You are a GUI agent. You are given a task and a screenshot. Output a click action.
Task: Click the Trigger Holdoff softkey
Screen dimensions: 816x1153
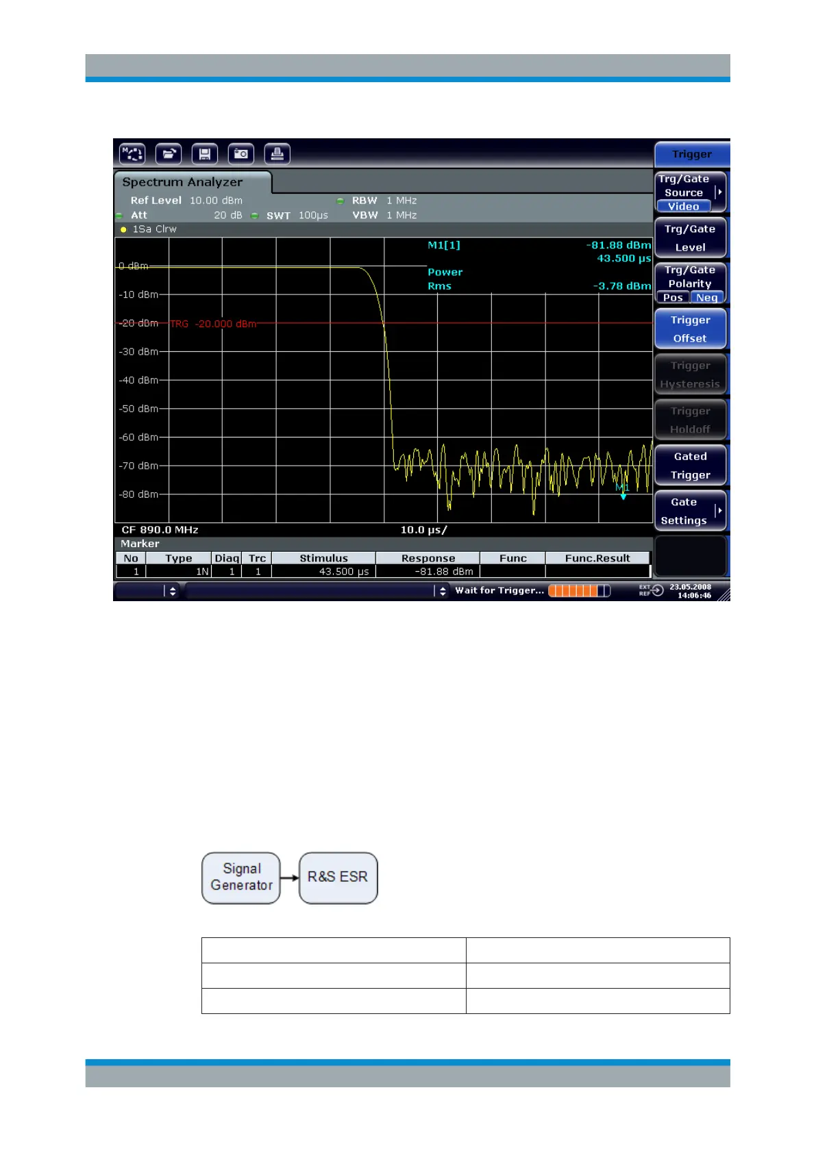click(690, 420)
